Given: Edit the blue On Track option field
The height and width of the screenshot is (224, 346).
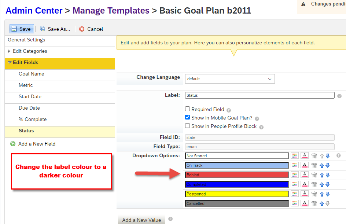Looking at the screenshot, I should pos(237,165).
